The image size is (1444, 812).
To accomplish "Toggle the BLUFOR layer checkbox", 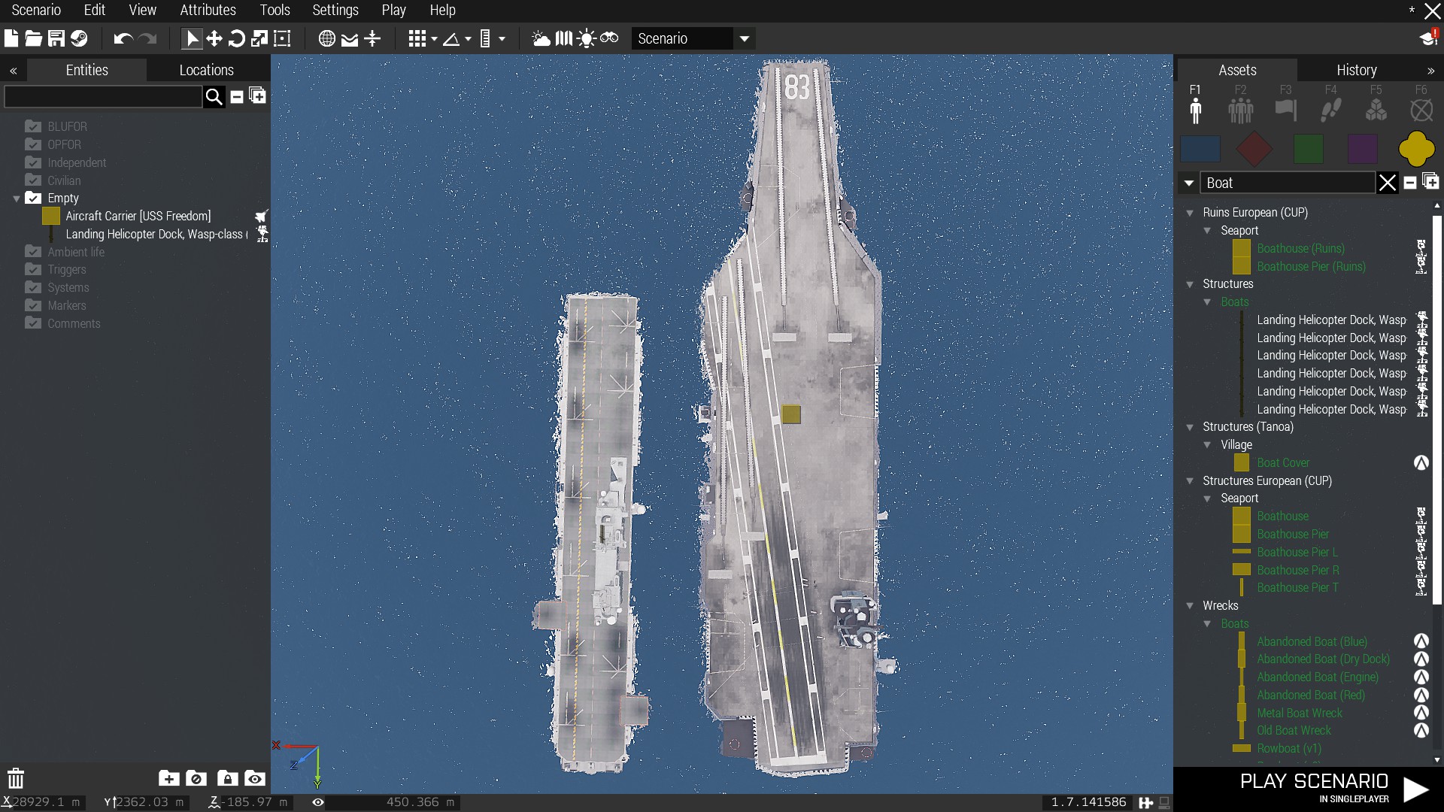I will 32,126.
